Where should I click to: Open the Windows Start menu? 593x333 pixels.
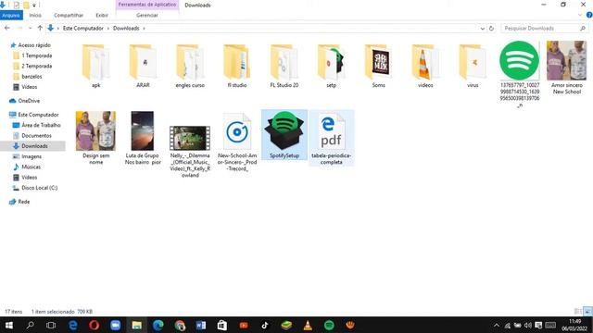pyautogui.click(x=9, y=325)
